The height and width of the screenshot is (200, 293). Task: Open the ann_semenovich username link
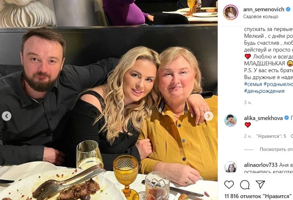point(264,9)
